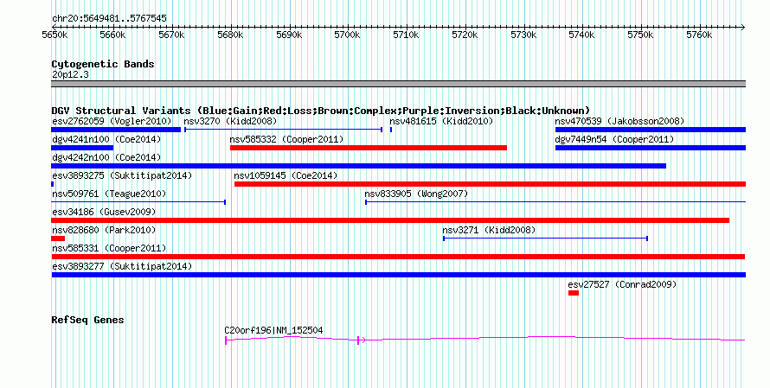Select the esv27527 (Conrad2009) label

tap(622, 284)
